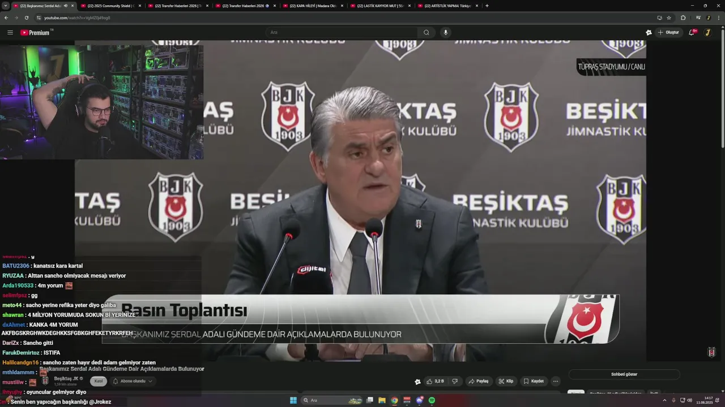Click the Beşiktaş JK channel avatar
725x407 pixels.
click(45, 380)
